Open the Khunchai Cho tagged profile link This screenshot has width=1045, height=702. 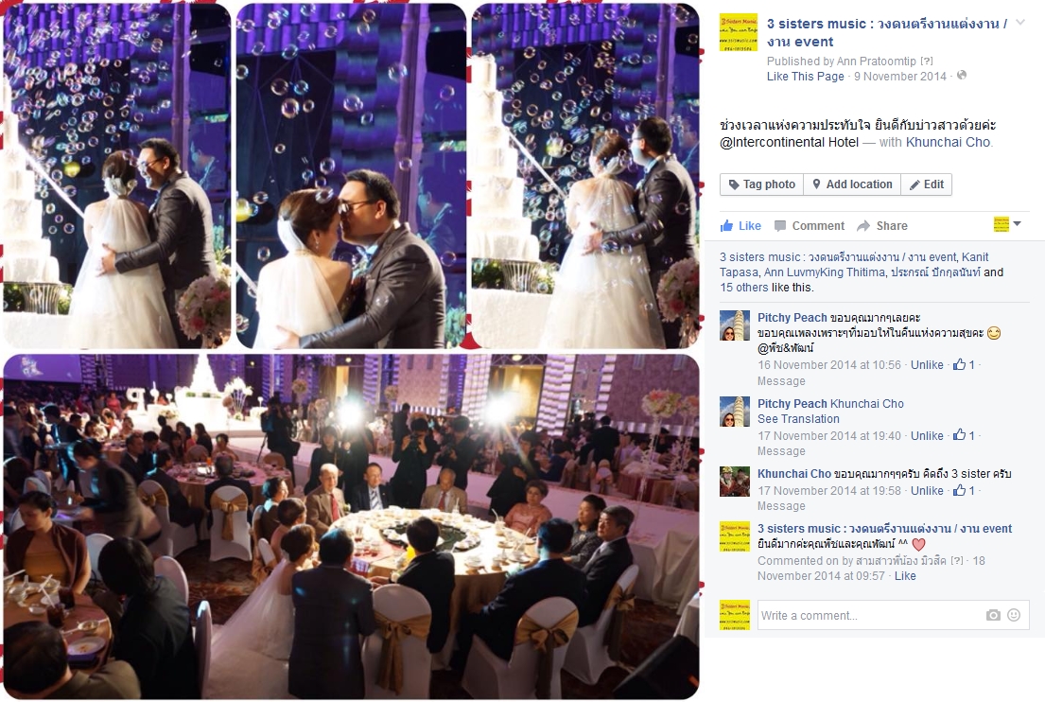click(x=948, y=142)
